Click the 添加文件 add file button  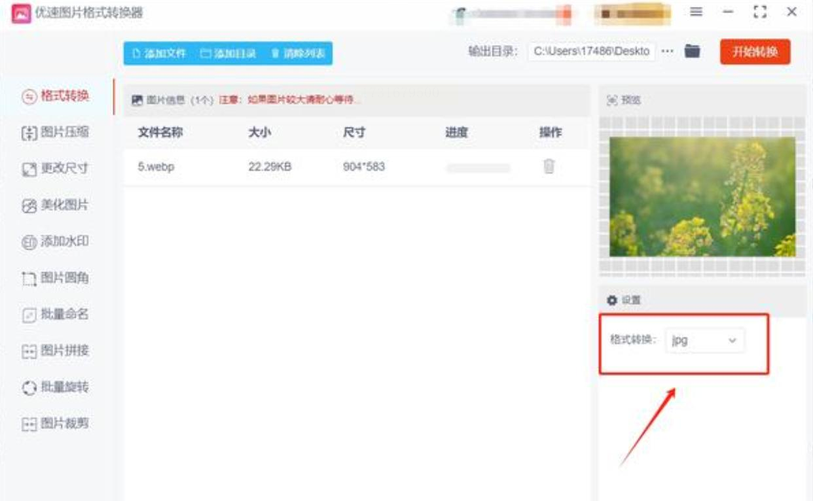tap(159, 54)
